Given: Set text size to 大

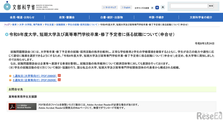Looking at the screenshot, I should pos(163,7).
